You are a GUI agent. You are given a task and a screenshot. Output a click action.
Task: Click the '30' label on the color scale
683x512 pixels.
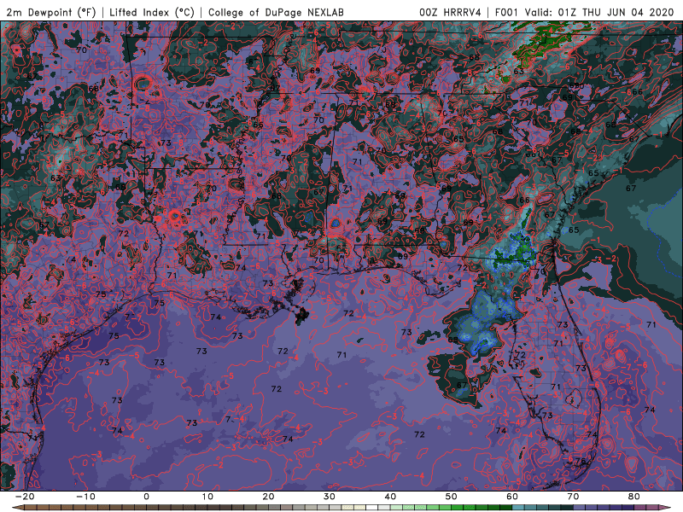330,497
